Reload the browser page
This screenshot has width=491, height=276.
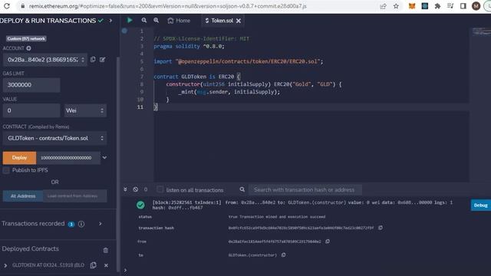click(x=7, y=6)
